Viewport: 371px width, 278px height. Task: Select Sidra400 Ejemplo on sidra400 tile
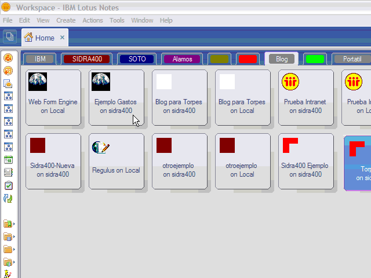coord(306,161)
